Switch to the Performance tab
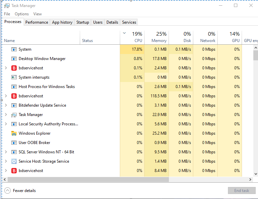Viewport: 258px width, 199px height. (x=37, y=22)
